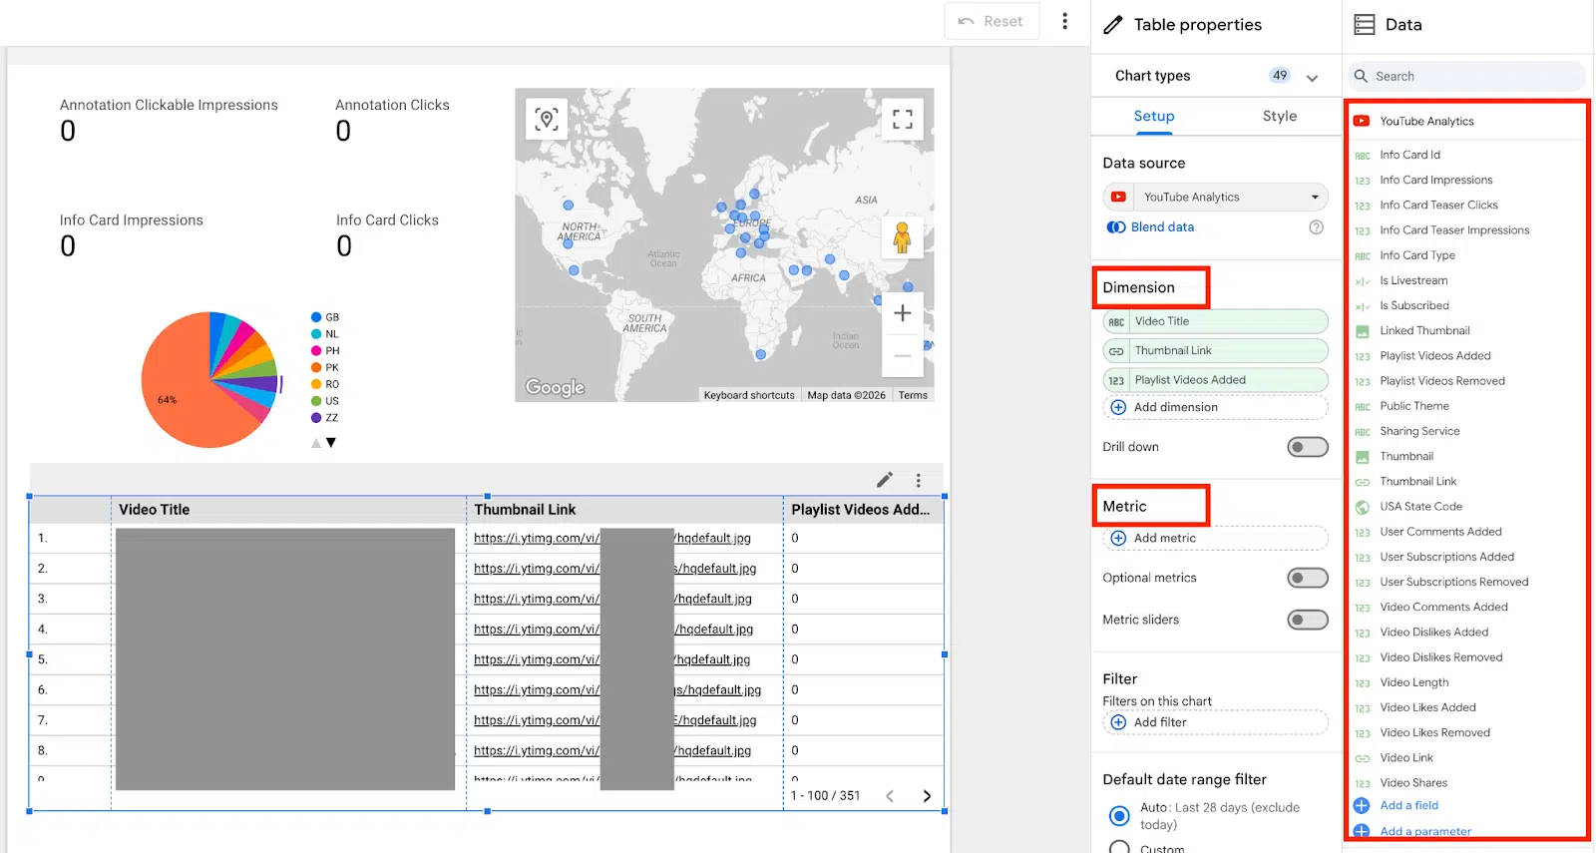
Task: Select the Thumbnail Link dimension chip
Action: click(1216, 351)
